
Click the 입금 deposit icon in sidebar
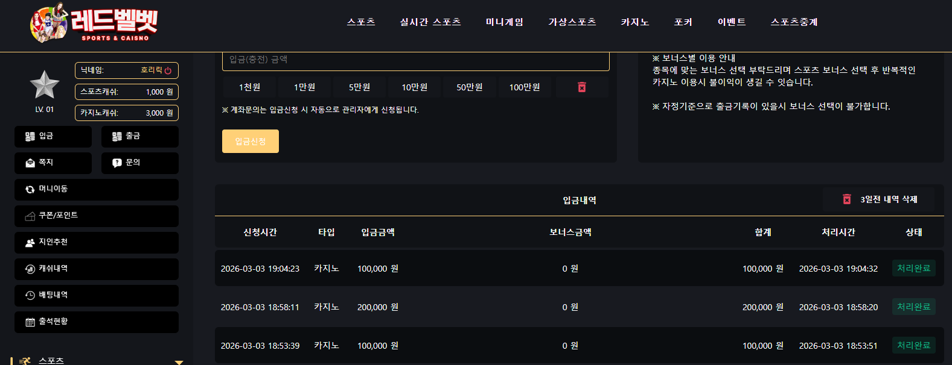30,137
